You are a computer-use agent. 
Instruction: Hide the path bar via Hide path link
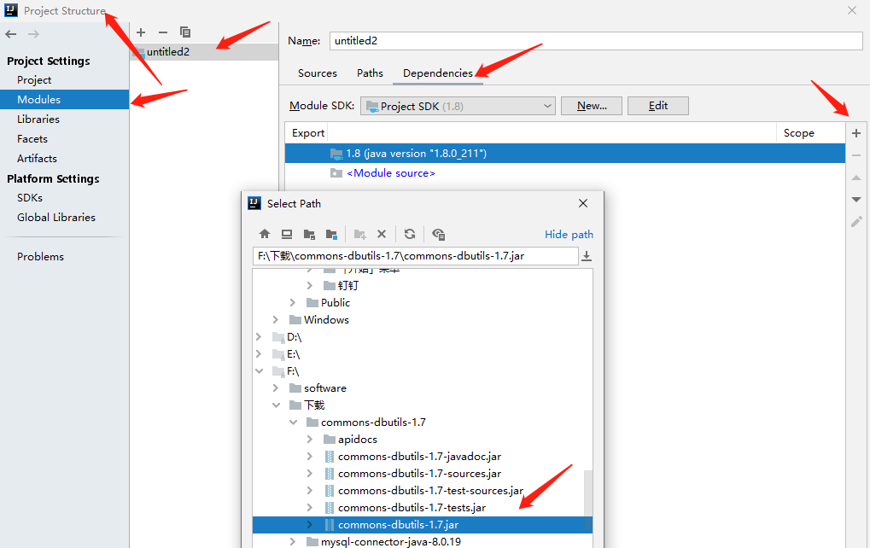(x=569, y=234)
